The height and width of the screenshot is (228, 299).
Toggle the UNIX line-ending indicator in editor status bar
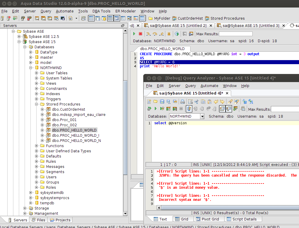[x=206, y=164]
